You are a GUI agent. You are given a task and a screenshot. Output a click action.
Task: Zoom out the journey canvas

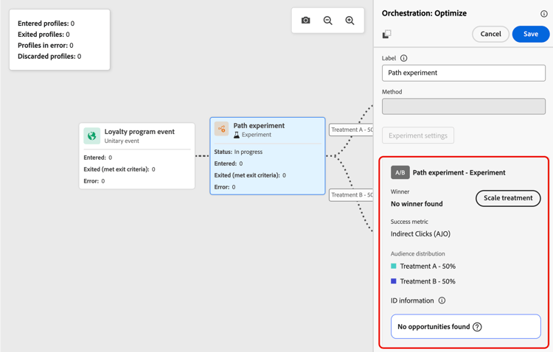(x=328, y=21)
